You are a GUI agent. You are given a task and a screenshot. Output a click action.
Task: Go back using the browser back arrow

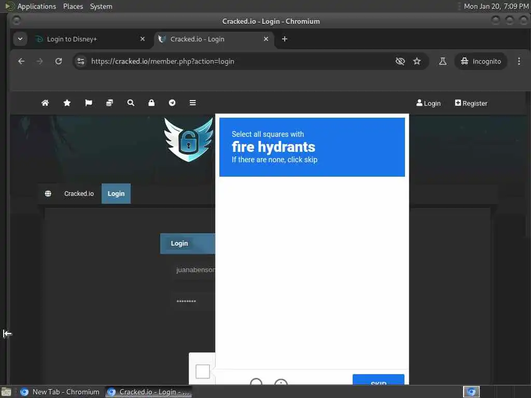click(21, 61)
